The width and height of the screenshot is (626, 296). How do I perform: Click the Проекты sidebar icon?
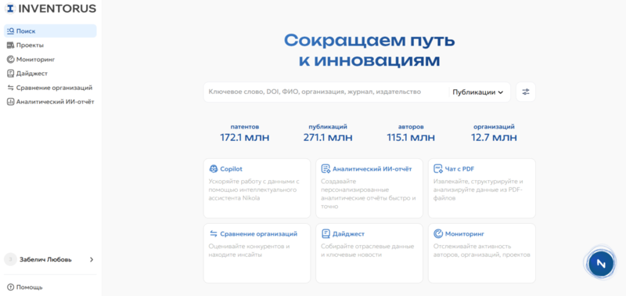[11, 45]
